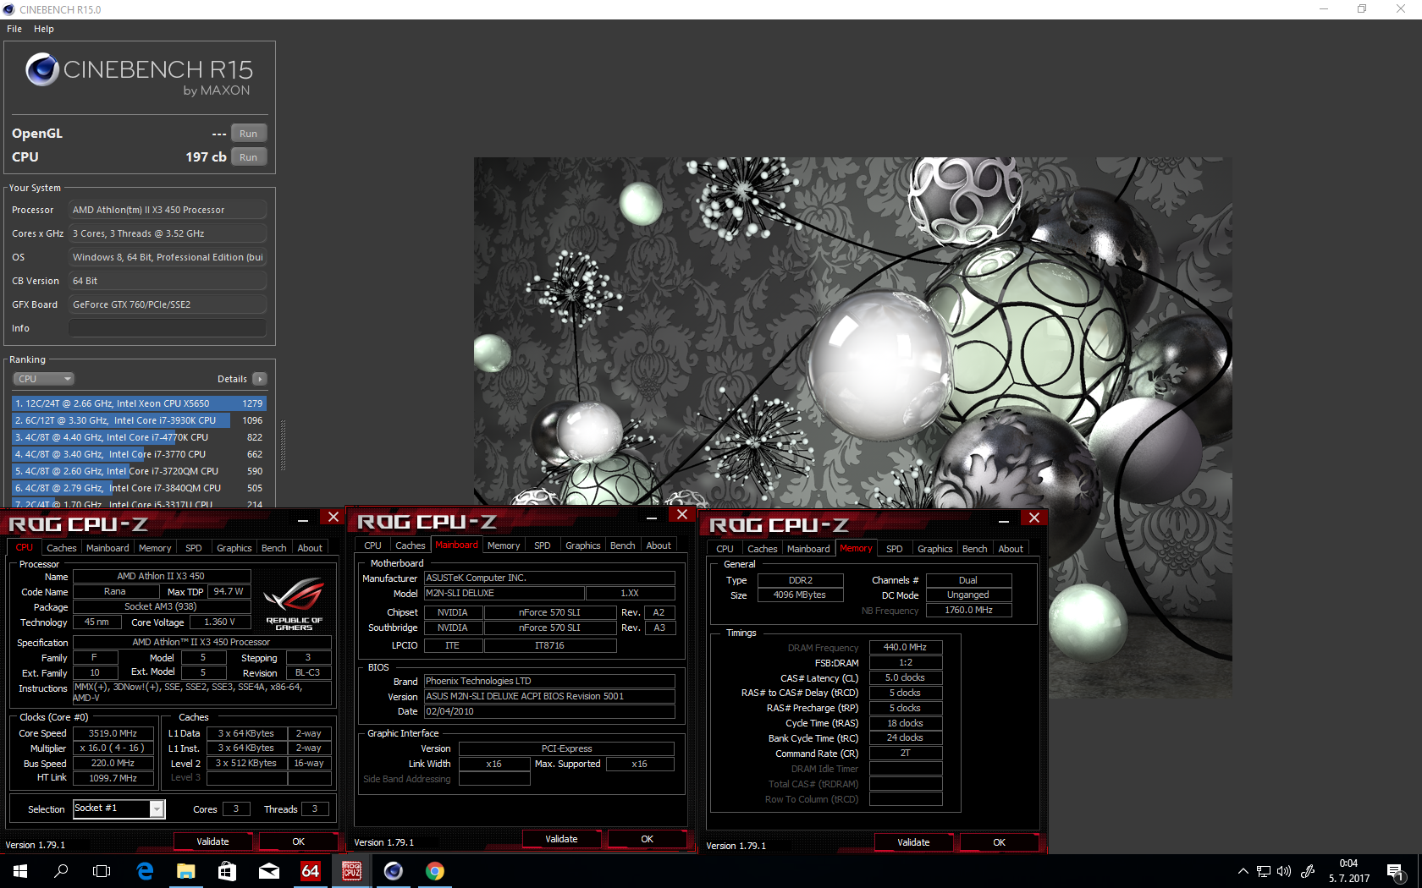
Task: Select Core i7-4770K ranking entry
Action: [139, 437]
